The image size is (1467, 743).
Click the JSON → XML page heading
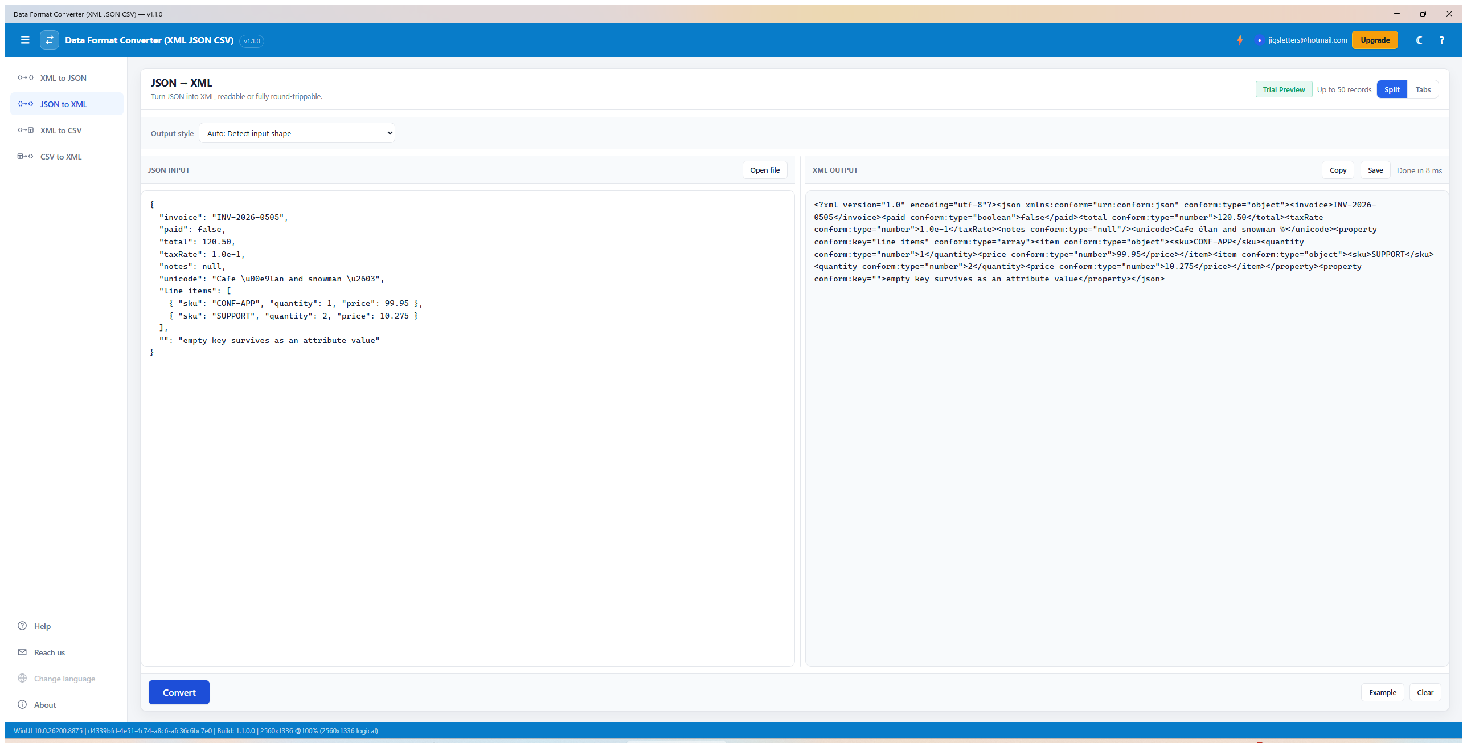tap(181, 83)
